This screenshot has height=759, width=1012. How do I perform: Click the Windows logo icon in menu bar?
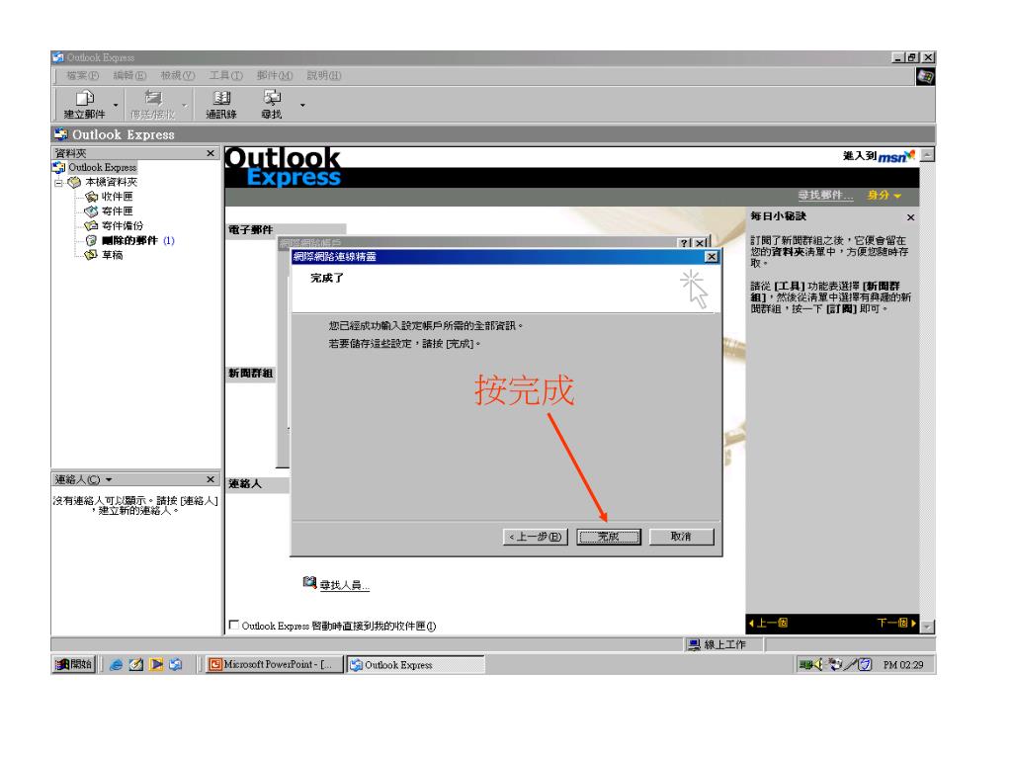click(x=925, y=77)
